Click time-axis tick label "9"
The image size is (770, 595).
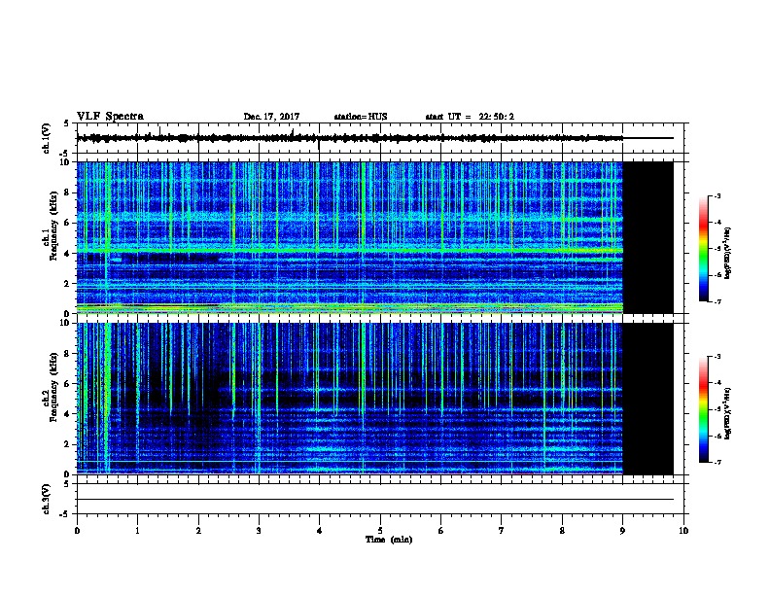coord(622,531)
